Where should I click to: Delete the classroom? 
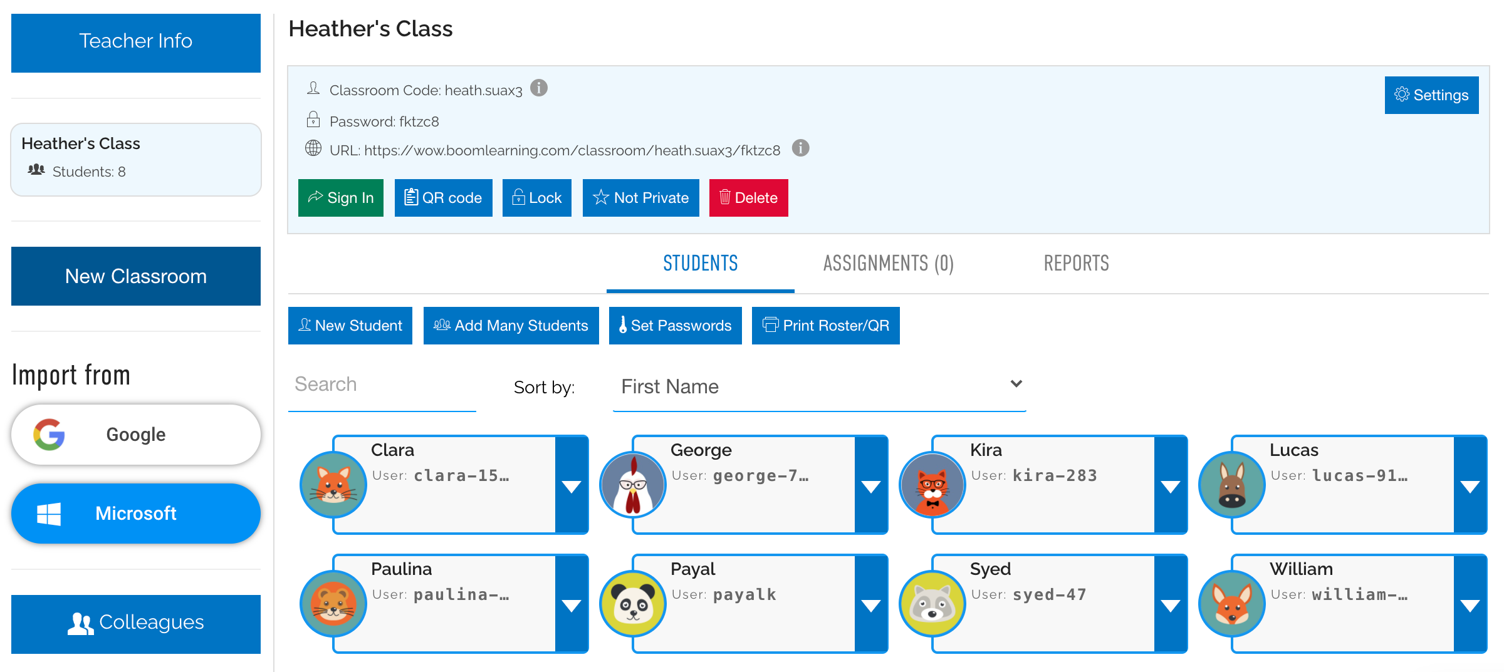(x=749, y=198)
